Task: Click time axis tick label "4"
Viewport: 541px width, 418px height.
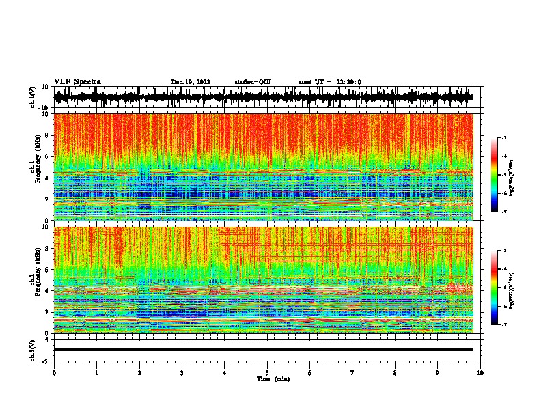Action: pyautogui.click(x=224, y=373)
